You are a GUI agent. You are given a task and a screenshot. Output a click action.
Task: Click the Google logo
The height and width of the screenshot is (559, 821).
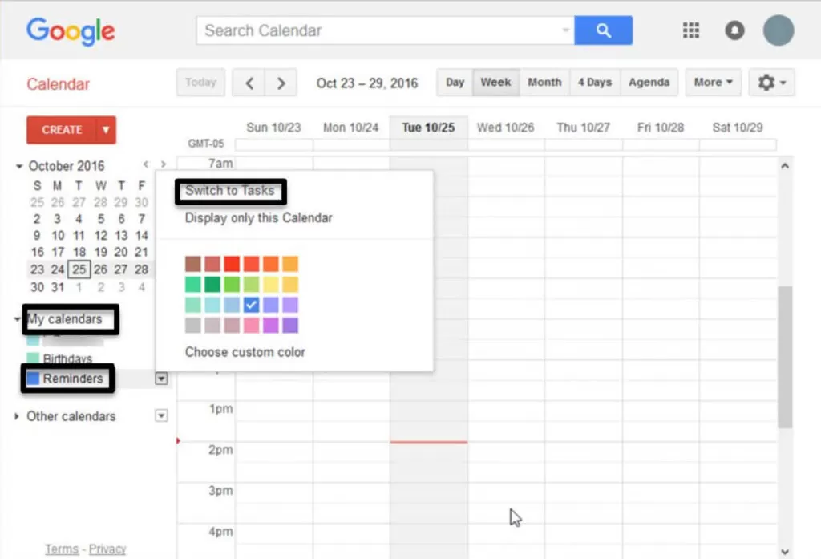pyautogui.click(x=71, y=31)
